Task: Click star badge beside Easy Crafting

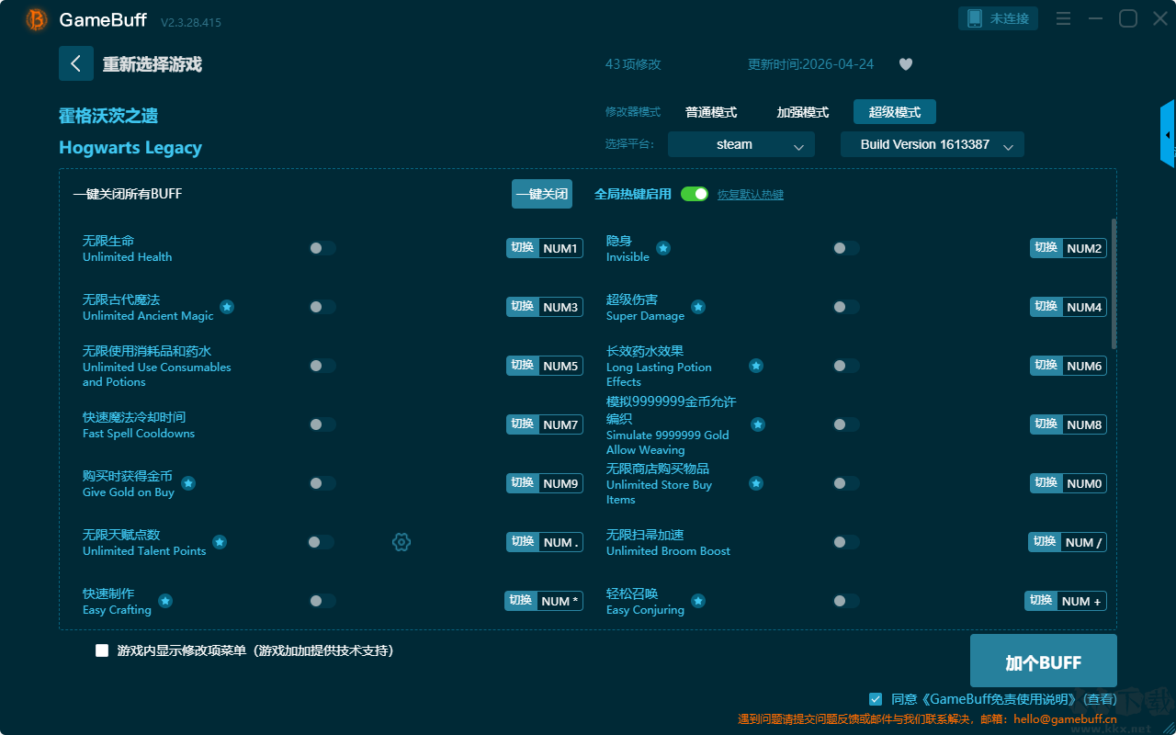Action: point(165,601)
